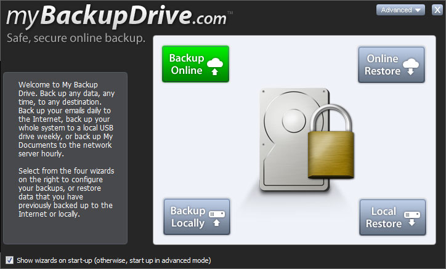Click the golden padlock graphic
The height and width of the screenshot is (269, 446).
(331, 142)
